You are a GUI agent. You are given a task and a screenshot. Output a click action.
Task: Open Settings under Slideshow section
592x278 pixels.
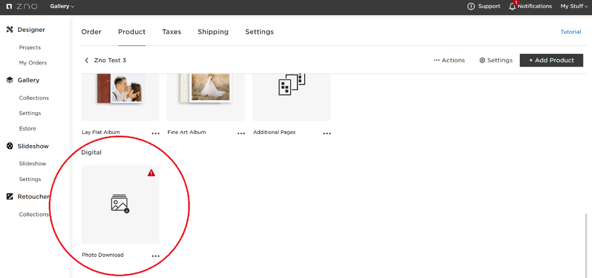pyautogui.click(x=30, y=179)
